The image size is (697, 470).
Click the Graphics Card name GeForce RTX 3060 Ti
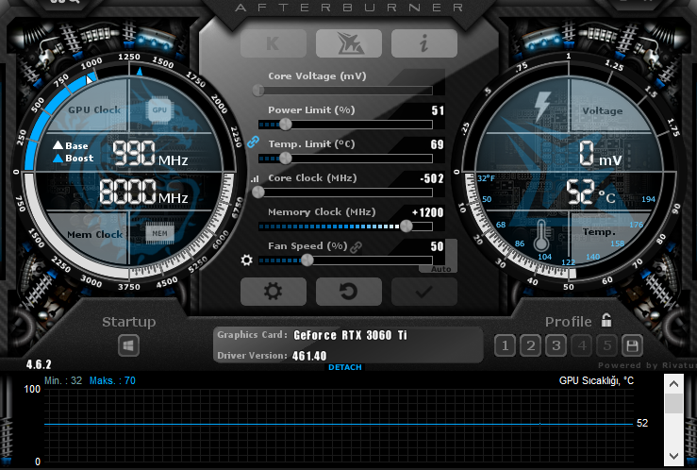[350, 335]
